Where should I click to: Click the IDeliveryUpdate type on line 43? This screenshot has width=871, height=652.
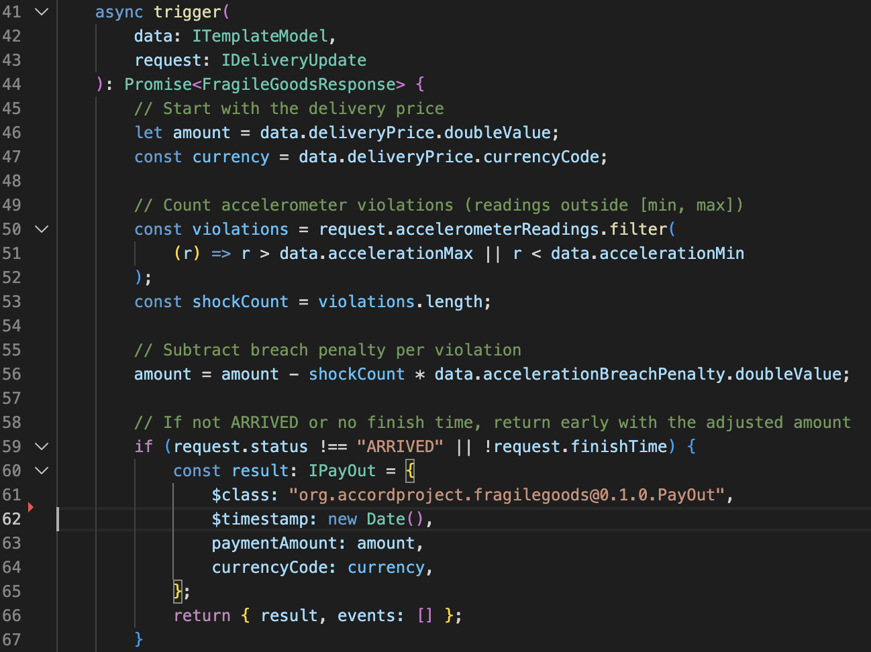point(294,60)
